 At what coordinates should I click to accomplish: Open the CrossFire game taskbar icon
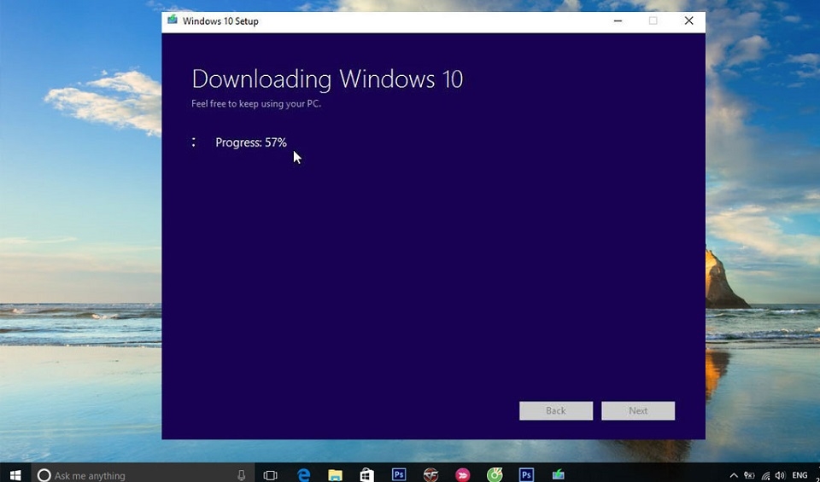(430, 474)
